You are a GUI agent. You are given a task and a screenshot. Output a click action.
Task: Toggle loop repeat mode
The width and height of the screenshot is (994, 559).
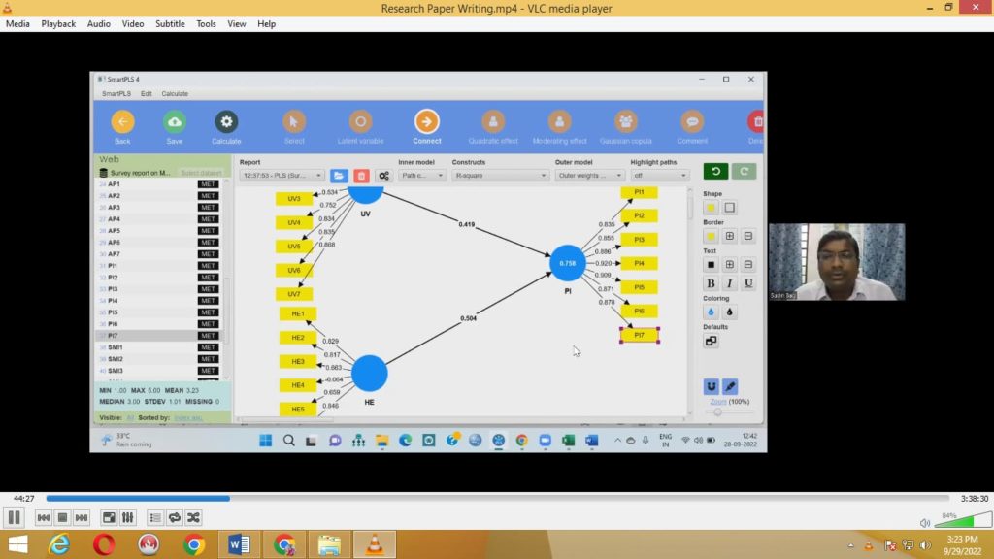(x=175, y=517)
